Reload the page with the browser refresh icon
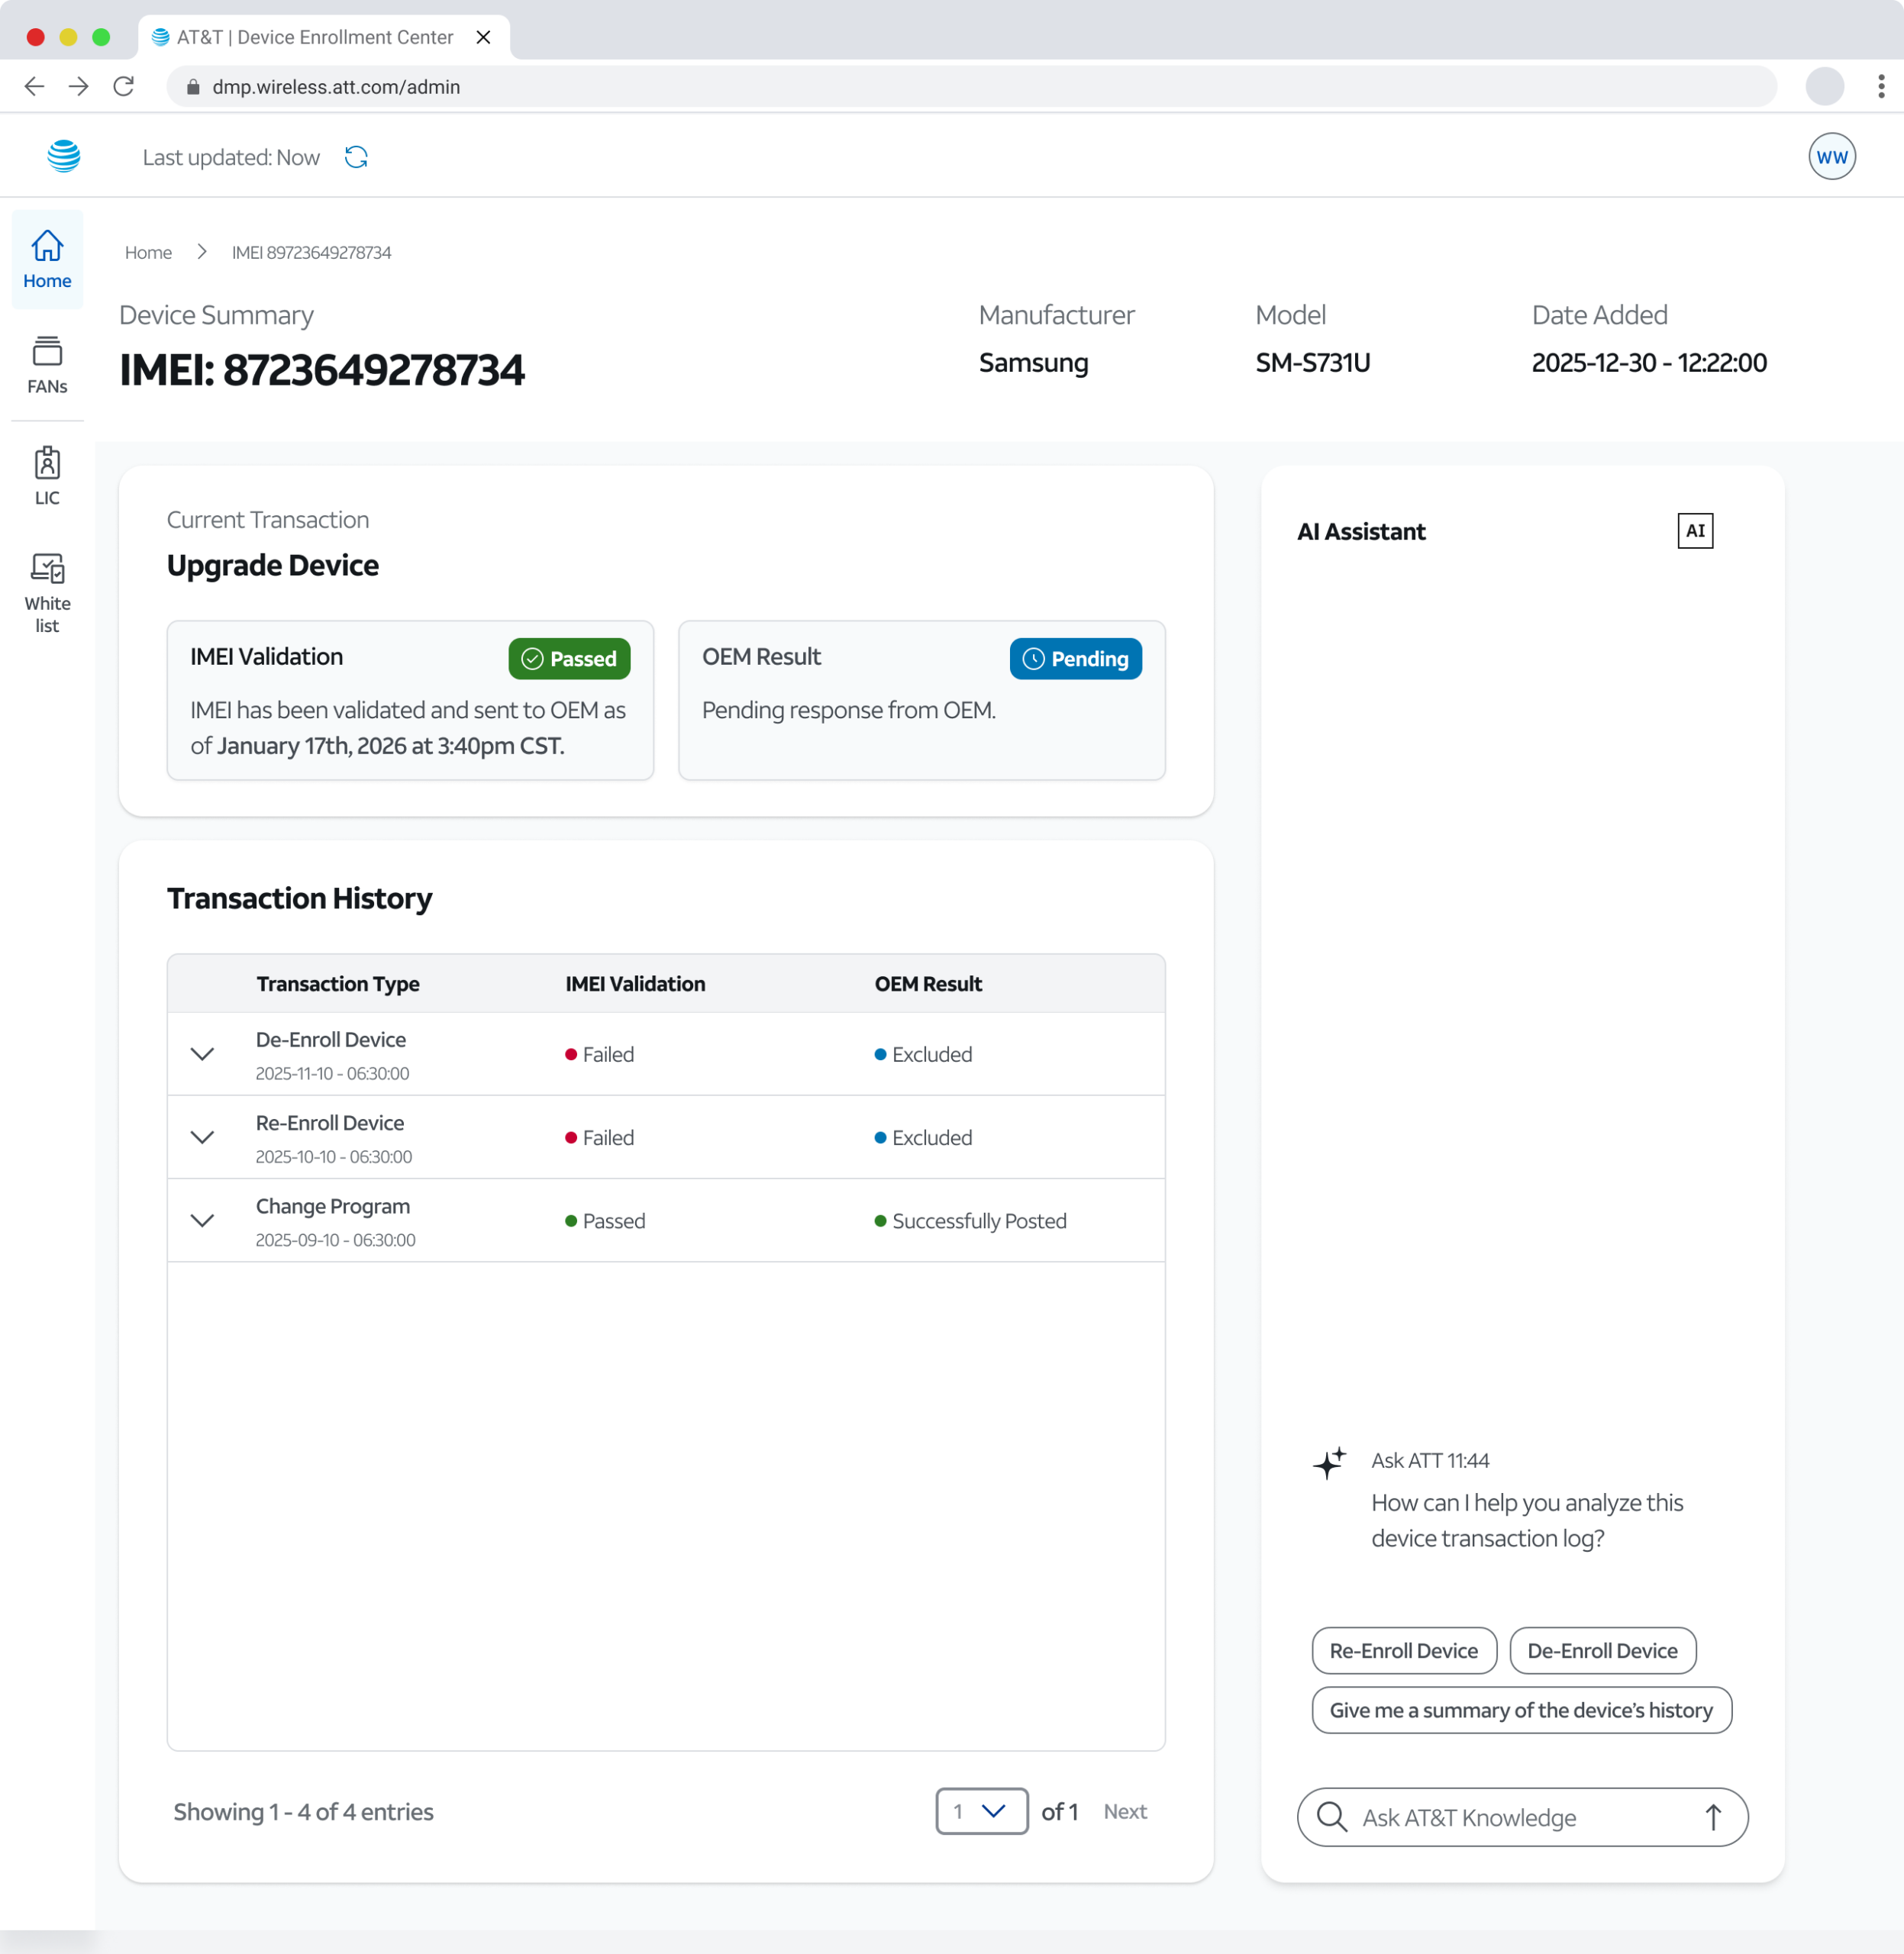 124,86
